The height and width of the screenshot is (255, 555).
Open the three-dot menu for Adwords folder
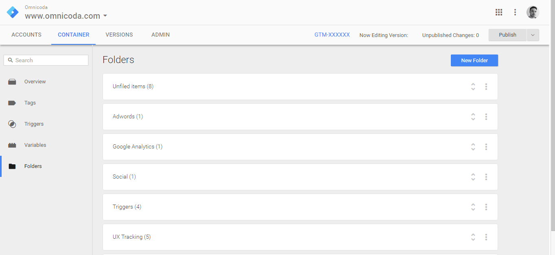[x=486, y=117]
